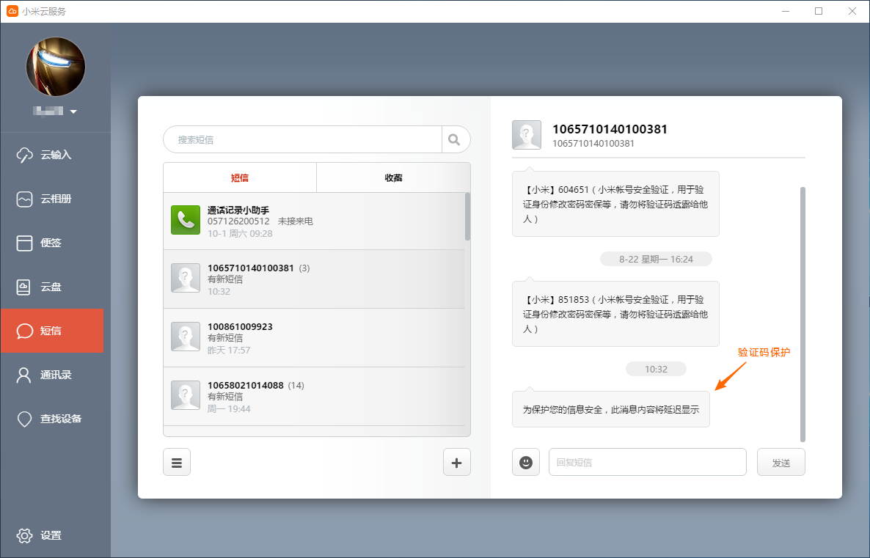The width and height of the screenshot is (870, 558).
Task: Focus the 搜索短信 search field
Action: [302, 140]
